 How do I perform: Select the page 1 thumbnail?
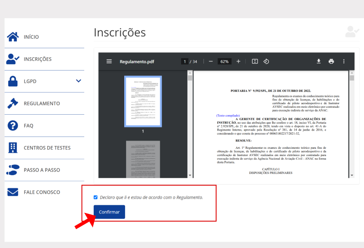pyautogui.click(x=142, y=101)
